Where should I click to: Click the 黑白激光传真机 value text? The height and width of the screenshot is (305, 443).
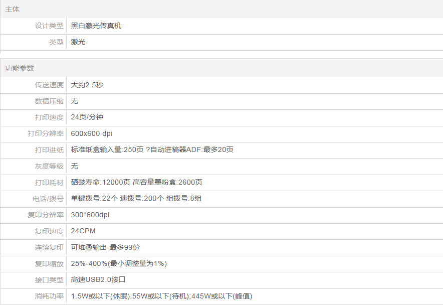[x=96, y=26]
